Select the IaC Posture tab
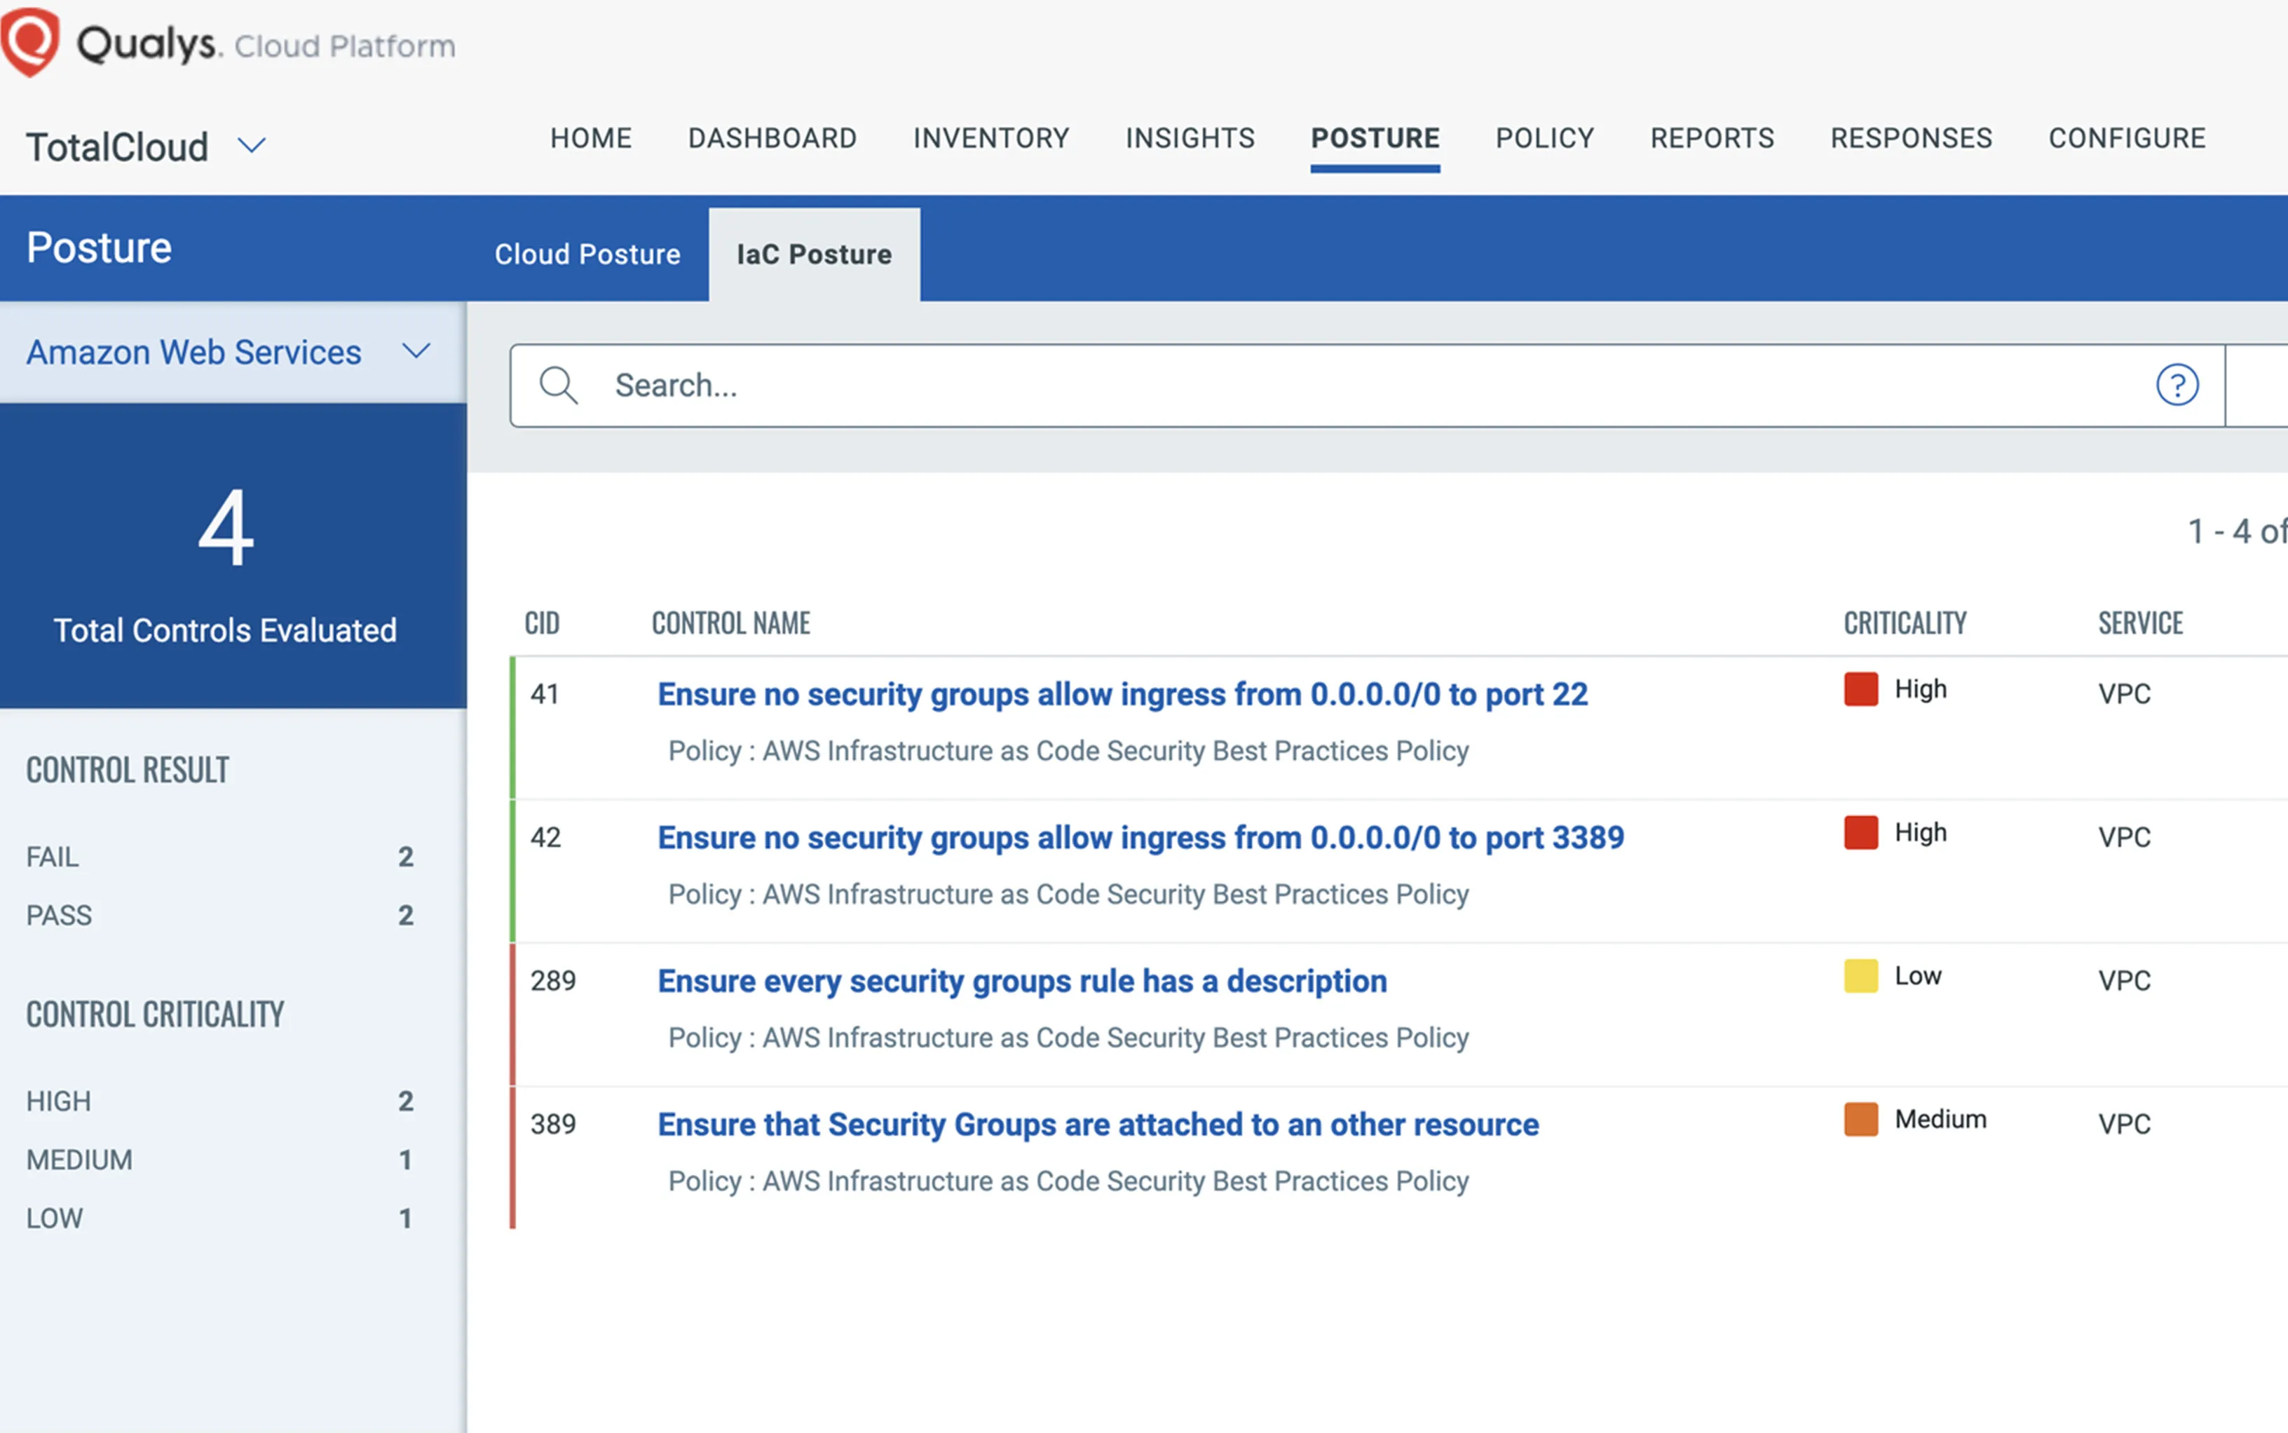This screenshot has height=1433, width=2288. coord(814,254)
